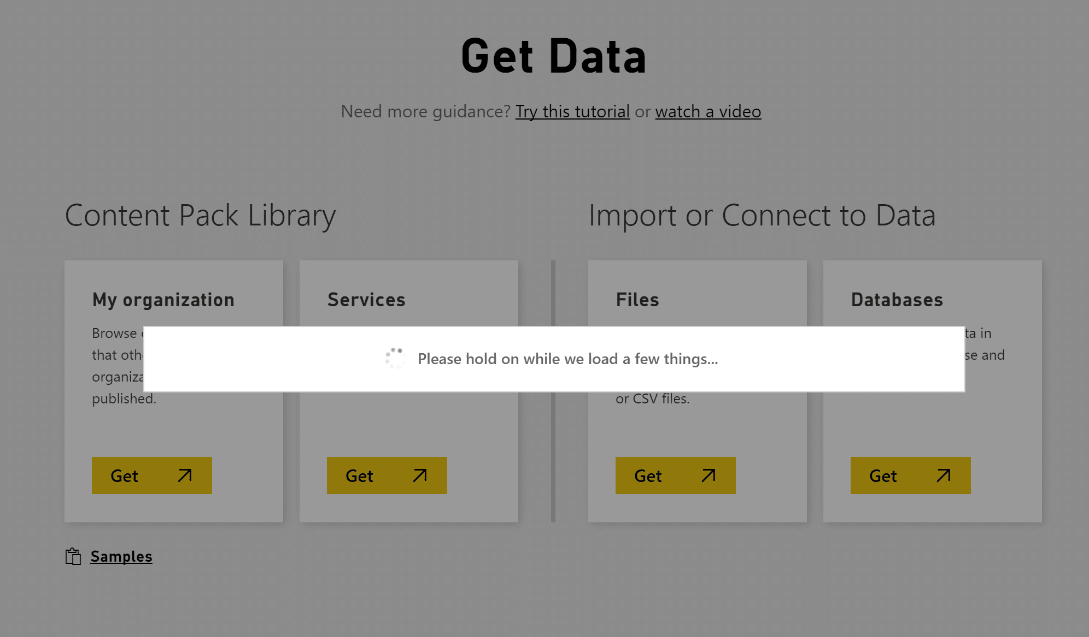Click the Samples clipboard icon
This screenshot has height=637, width=1089.
tap(73, 556)
